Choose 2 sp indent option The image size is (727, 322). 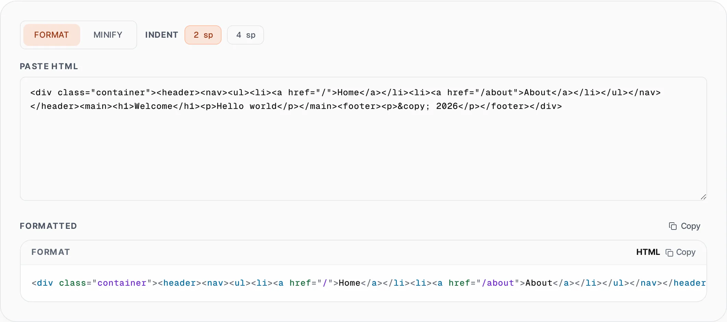tap(203, 35)
